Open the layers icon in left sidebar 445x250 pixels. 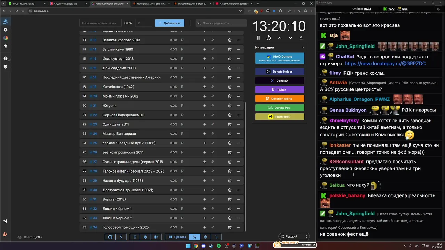pos(6,46)
